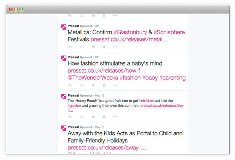Screen dimensions: 235x160
Task: Open more menu on fashion baby tweet
Action: click(x=115, y=85)
